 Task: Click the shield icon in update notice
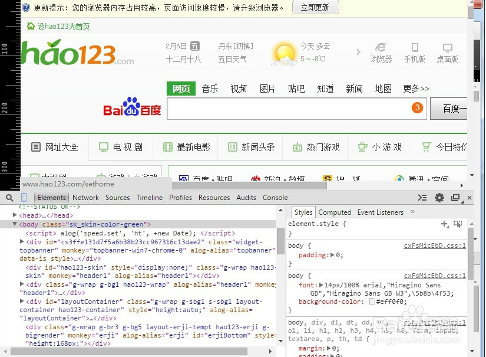pyautogui.click(x=26, y=8)
